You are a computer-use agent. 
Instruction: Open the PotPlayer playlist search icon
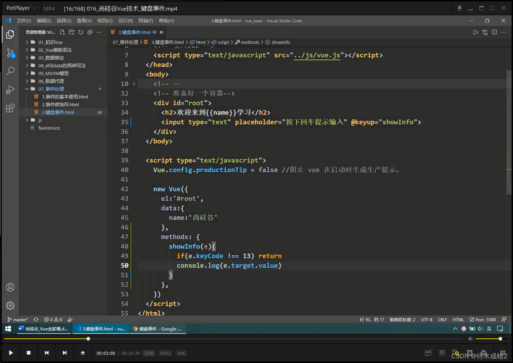click(456, 353)
